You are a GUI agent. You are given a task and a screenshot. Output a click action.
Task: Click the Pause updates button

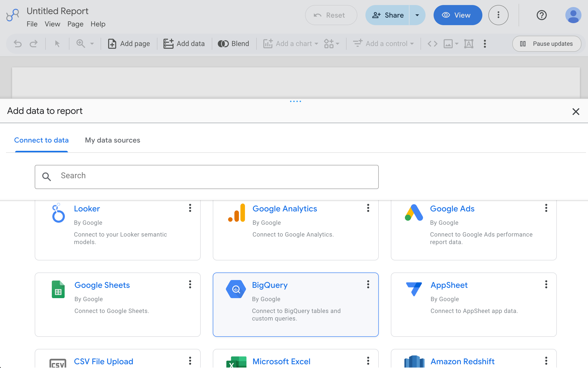coord(547,44)
